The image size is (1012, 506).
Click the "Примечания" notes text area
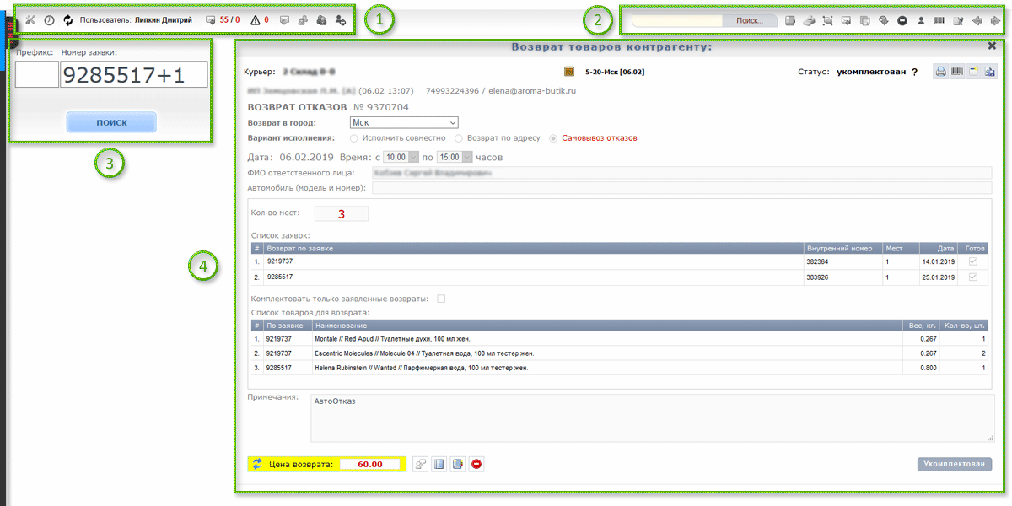(651, 417)
